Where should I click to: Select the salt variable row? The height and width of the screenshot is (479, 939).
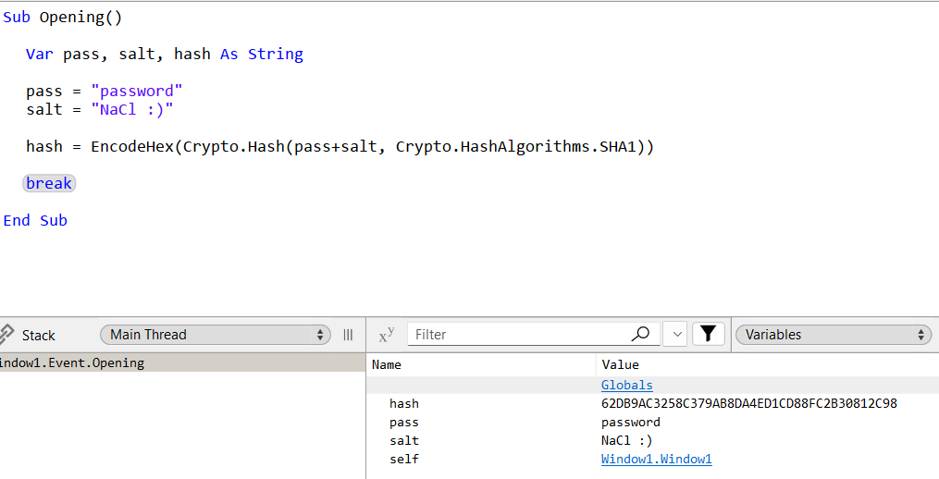click(x=653, y=441)
